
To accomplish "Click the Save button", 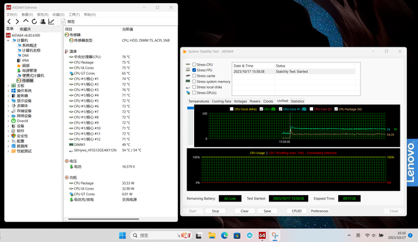I will coord(268,211).
